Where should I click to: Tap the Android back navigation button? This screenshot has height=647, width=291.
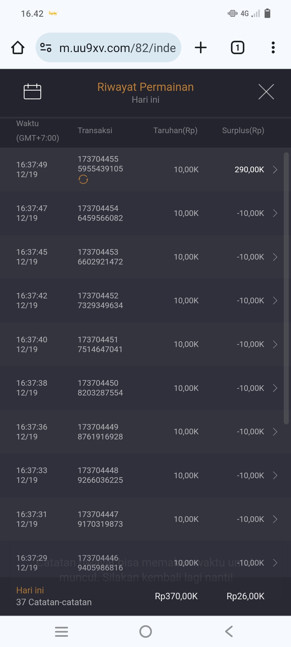point(229,632)
